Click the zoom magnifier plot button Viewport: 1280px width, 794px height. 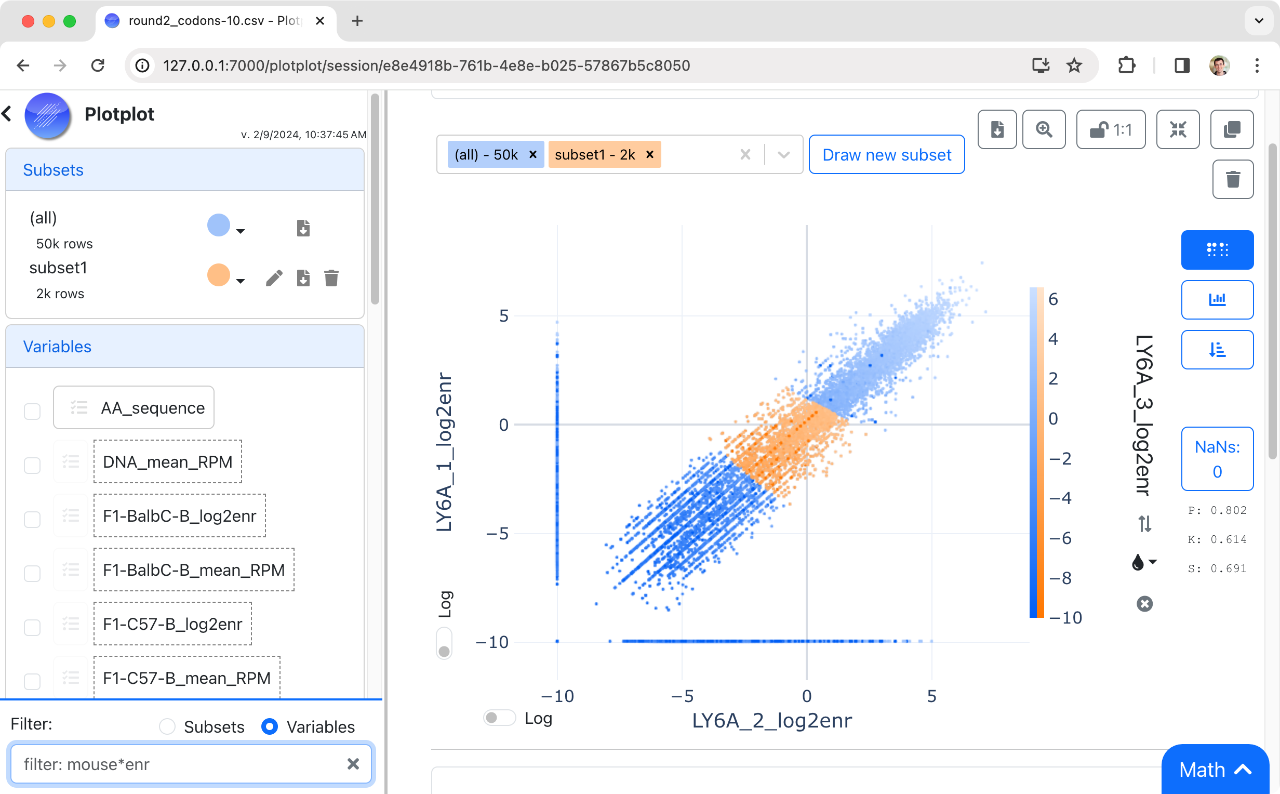click(x=1044, y=129)
